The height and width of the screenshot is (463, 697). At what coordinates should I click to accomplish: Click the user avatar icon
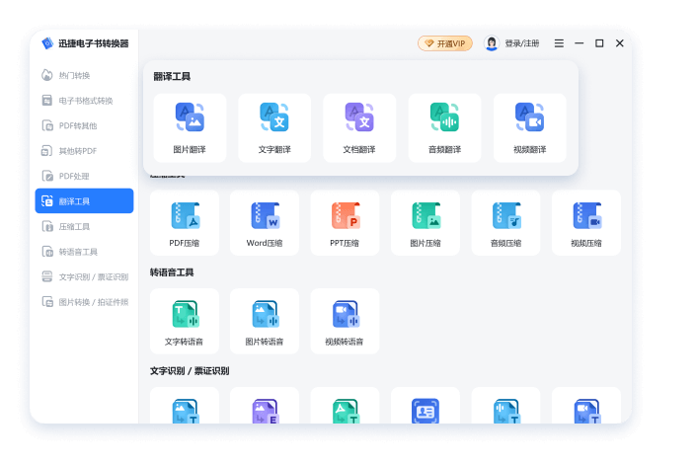pyautogui.click(x=492, y=43)
